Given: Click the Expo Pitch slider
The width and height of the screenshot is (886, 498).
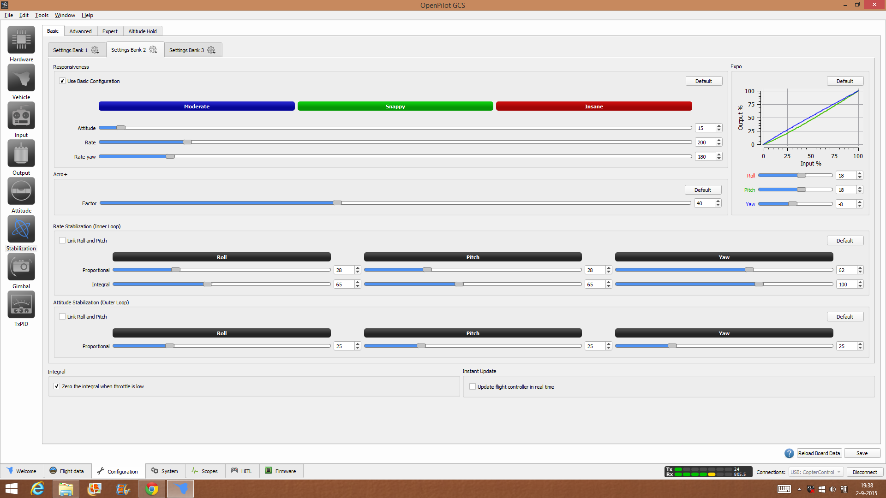Looking at the screenshot, I should click(x=796, y=190).
